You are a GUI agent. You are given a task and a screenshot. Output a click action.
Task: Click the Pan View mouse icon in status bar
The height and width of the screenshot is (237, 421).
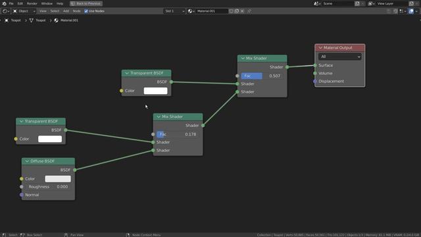pyautogui.click(x=66, y=235)
